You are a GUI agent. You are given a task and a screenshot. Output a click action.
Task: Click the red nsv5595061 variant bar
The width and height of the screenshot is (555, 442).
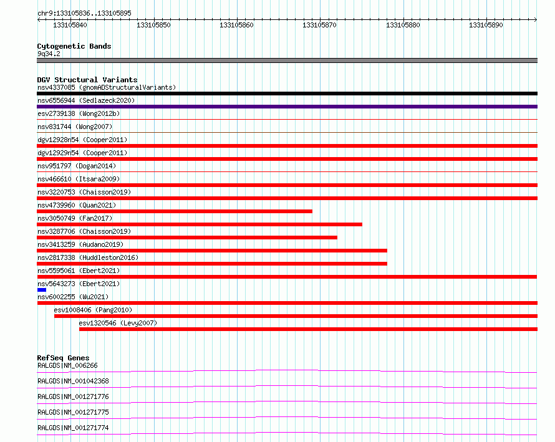(287, 277)
